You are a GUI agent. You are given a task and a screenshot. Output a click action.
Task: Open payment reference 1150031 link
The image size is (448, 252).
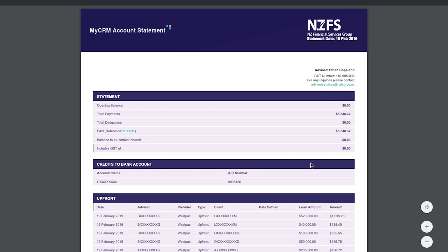[128, 131]
